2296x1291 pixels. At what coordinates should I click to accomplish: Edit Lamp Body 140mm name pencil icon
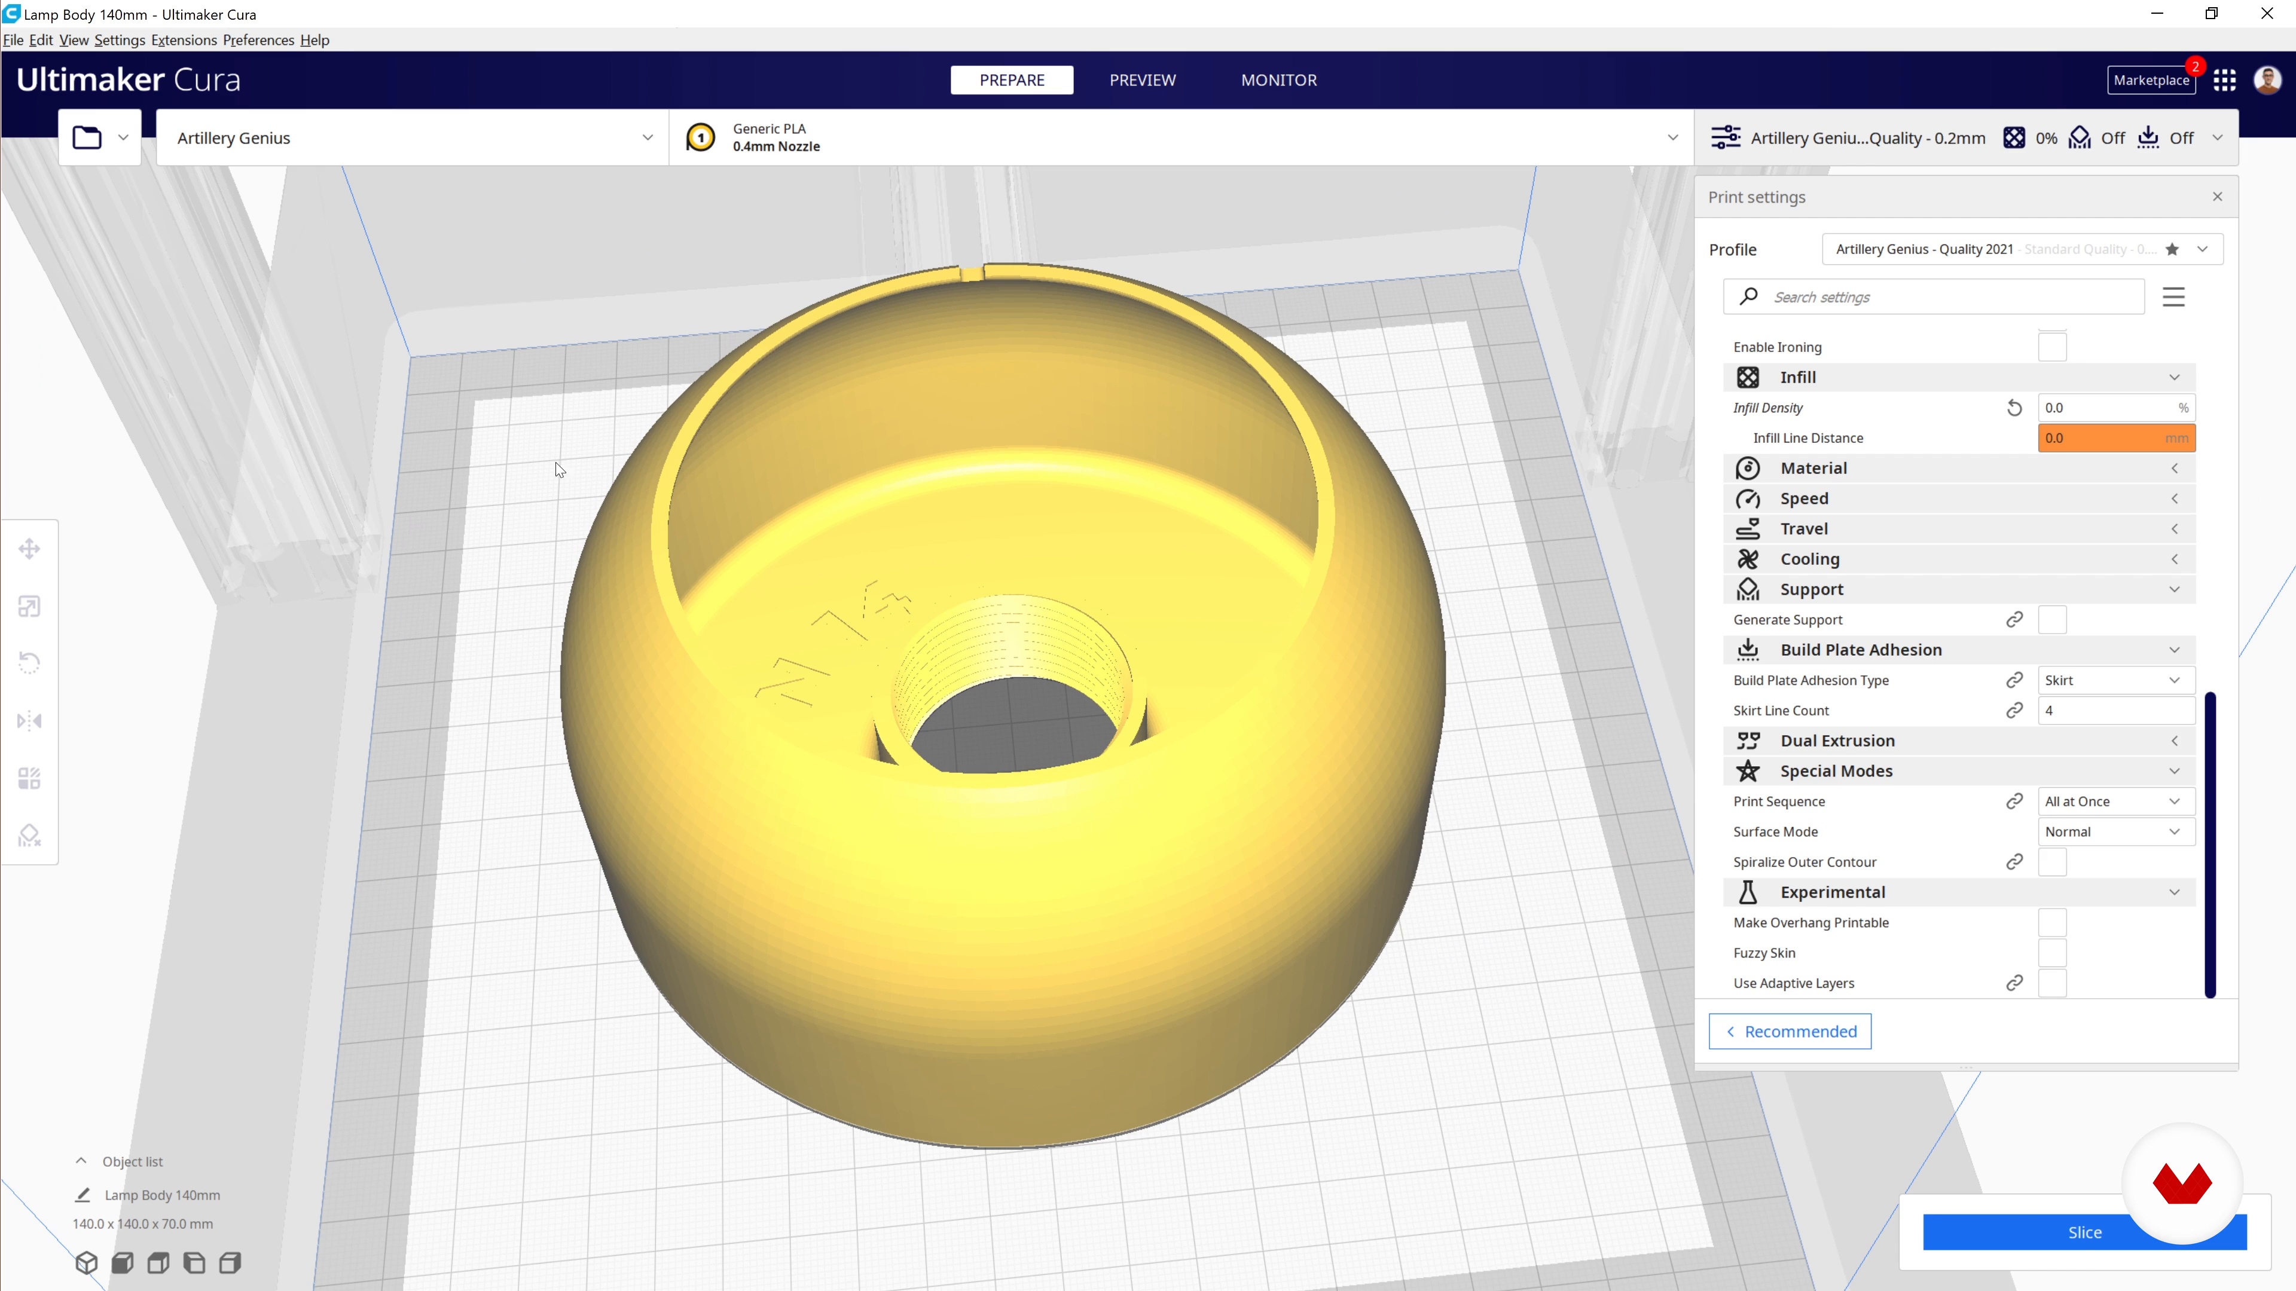tap(83, 1195)
